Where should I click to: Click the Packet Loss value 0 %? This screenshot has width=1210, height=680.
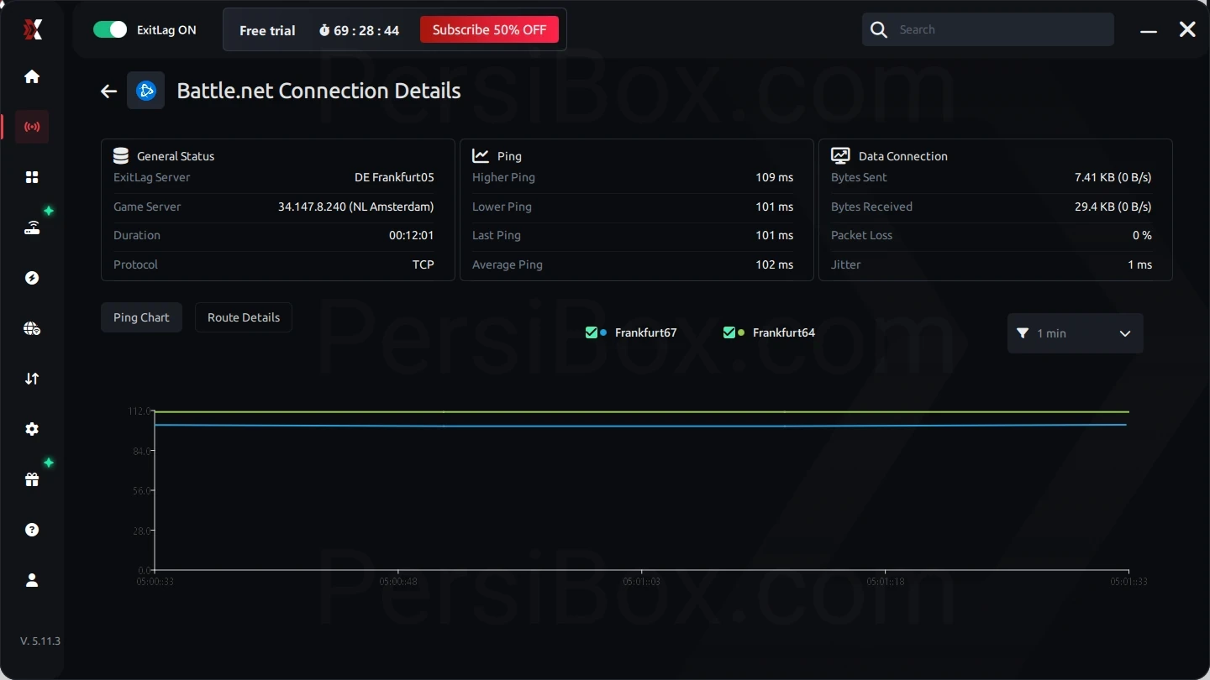tap(1143, 235)
